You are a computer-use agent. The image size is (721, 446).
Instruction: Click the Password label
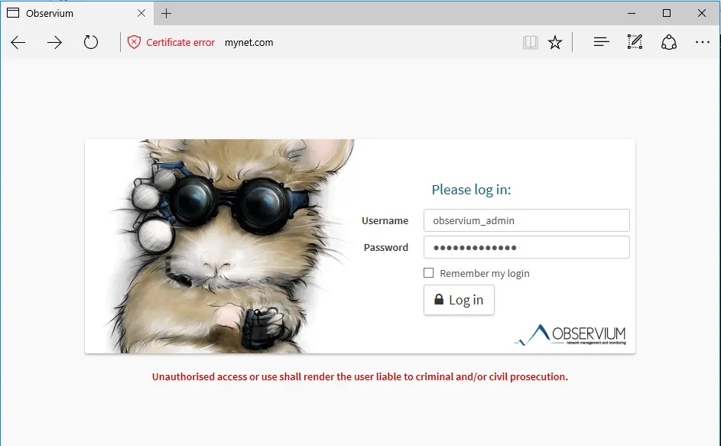[x=386, y=247]
